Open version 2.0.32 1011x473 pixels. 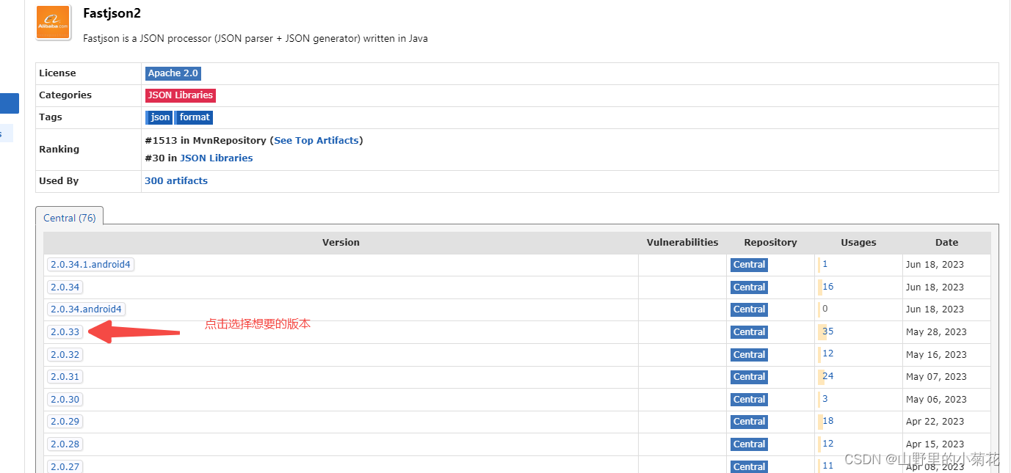[65, 354]
